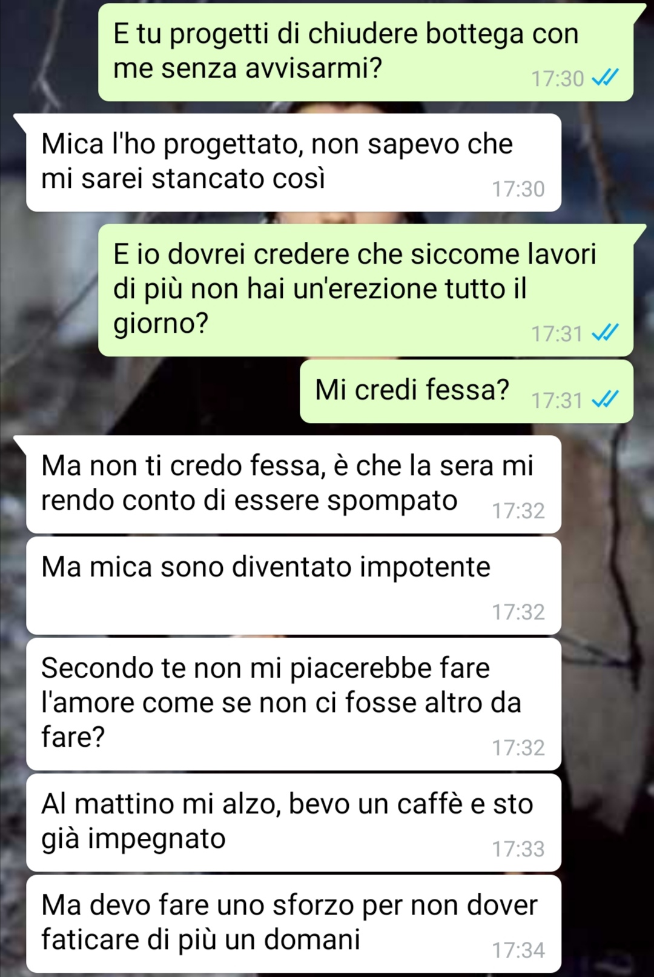Tap the read receipt checkmarks on the 17:30 sent message

coord(604,78)
